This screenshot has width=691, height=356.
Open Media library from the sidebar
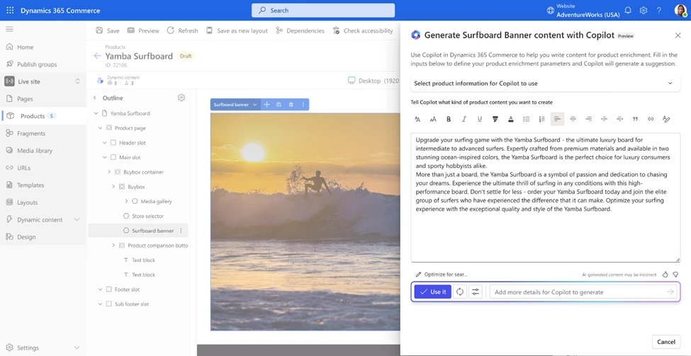pos(35,150)
